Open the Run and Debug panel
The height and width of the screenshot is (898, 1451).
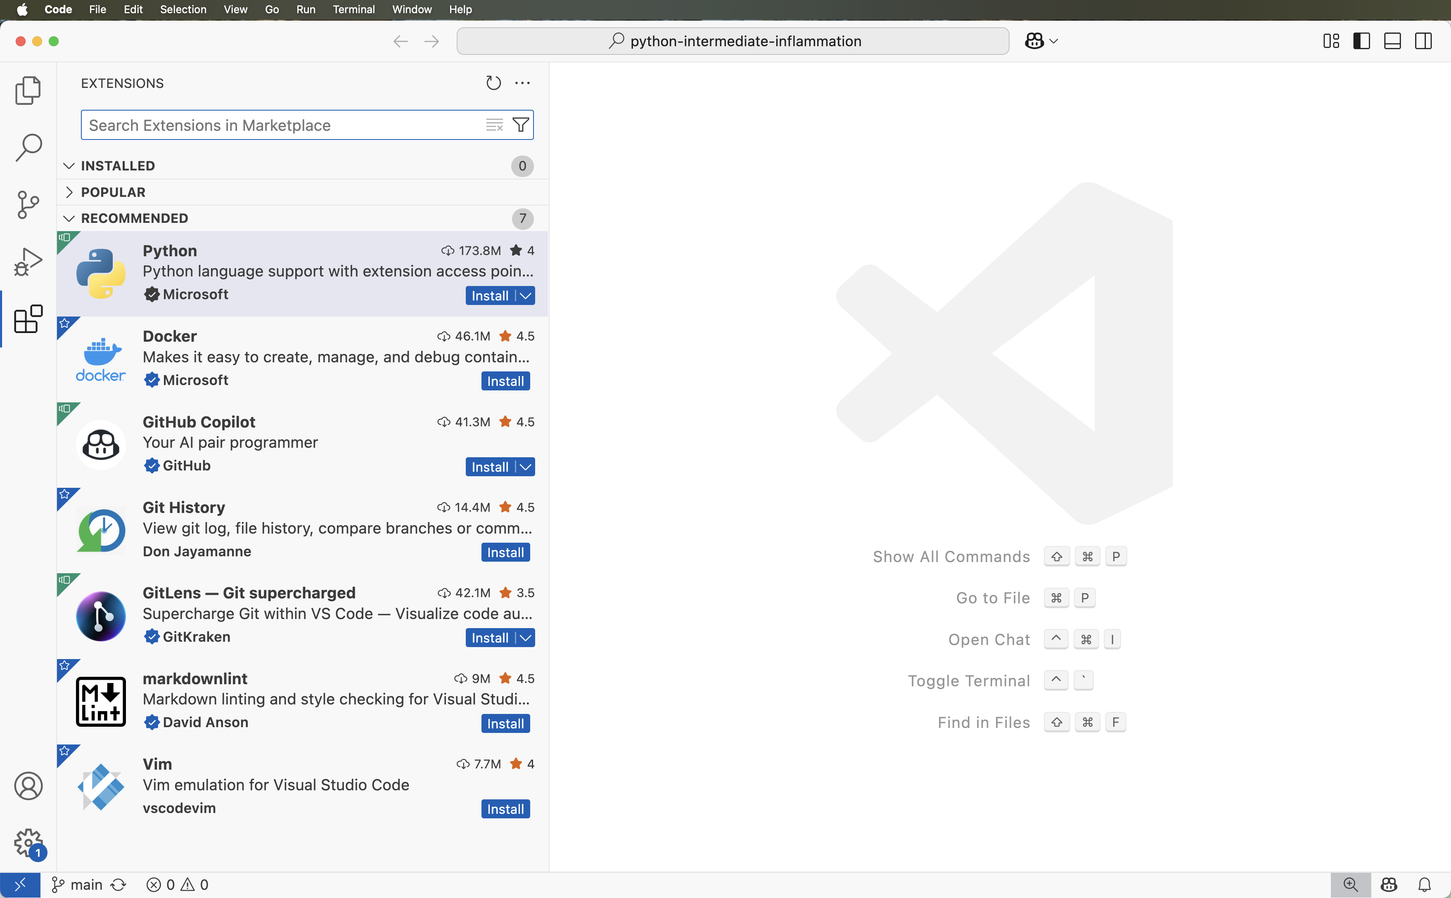(27, 261)
